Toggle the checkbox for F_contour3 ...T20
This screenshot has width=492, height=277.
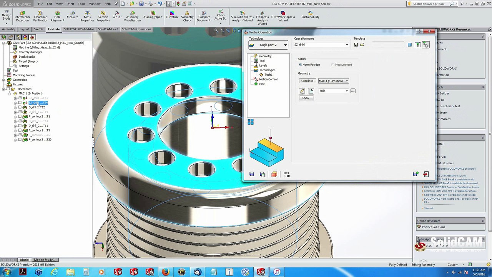click(x=20, y=140)
